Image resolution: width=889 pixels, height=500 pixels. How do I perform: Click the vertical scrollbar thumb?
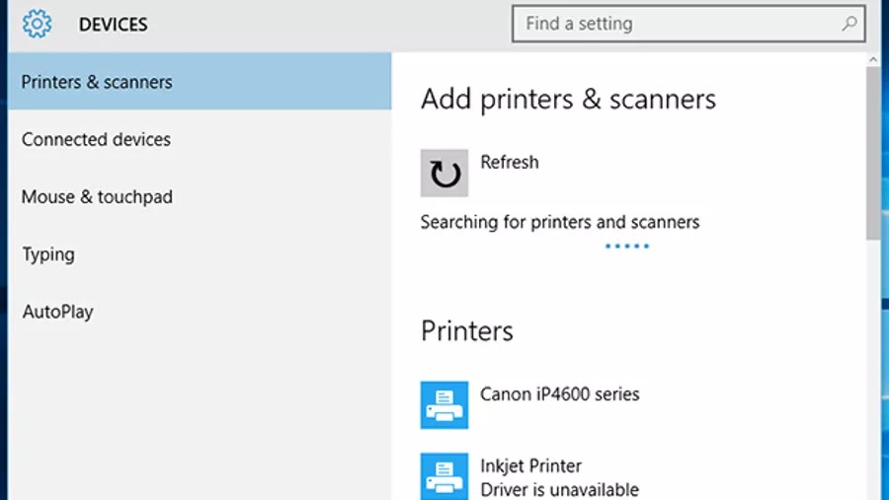pyautogui.click(x=873, y=153)
